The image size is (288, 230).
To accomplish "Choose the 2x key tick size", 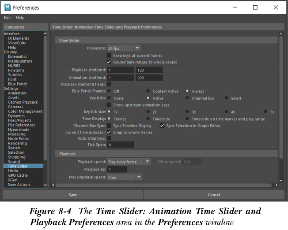I will point(148,112).
